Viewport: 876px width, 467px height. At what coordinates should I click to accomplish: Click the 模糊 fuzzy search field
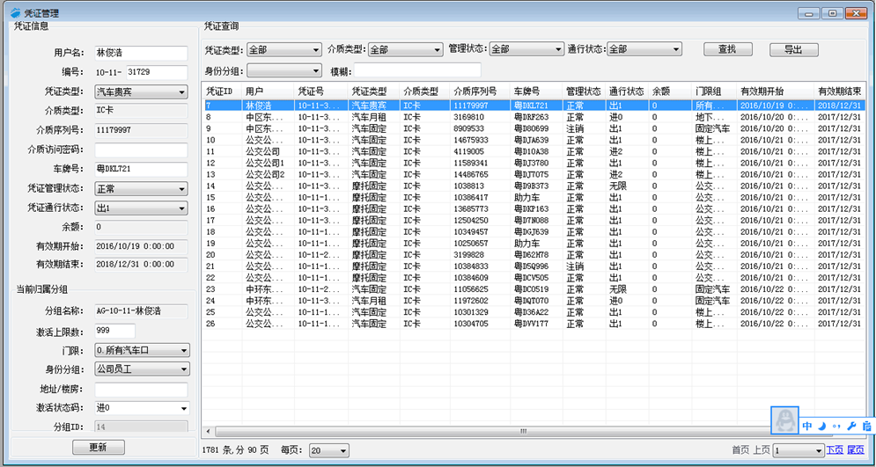(417, 70)
